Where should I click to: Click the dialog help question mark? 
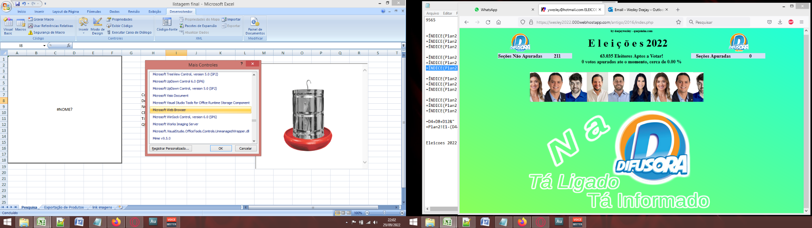tap(241, 64)
